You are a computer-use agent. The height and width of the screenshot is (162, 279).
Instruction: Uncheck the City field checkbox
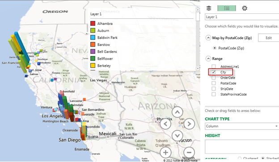pyautogui.click(x=214, y=72)
